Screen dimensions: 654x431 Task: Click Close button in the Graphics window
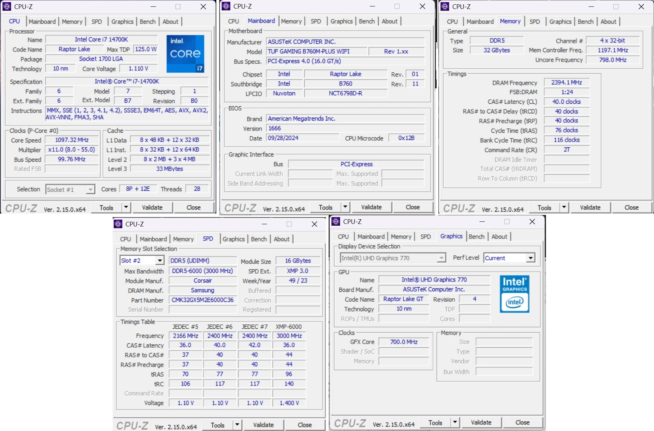(x=522, y=422)
